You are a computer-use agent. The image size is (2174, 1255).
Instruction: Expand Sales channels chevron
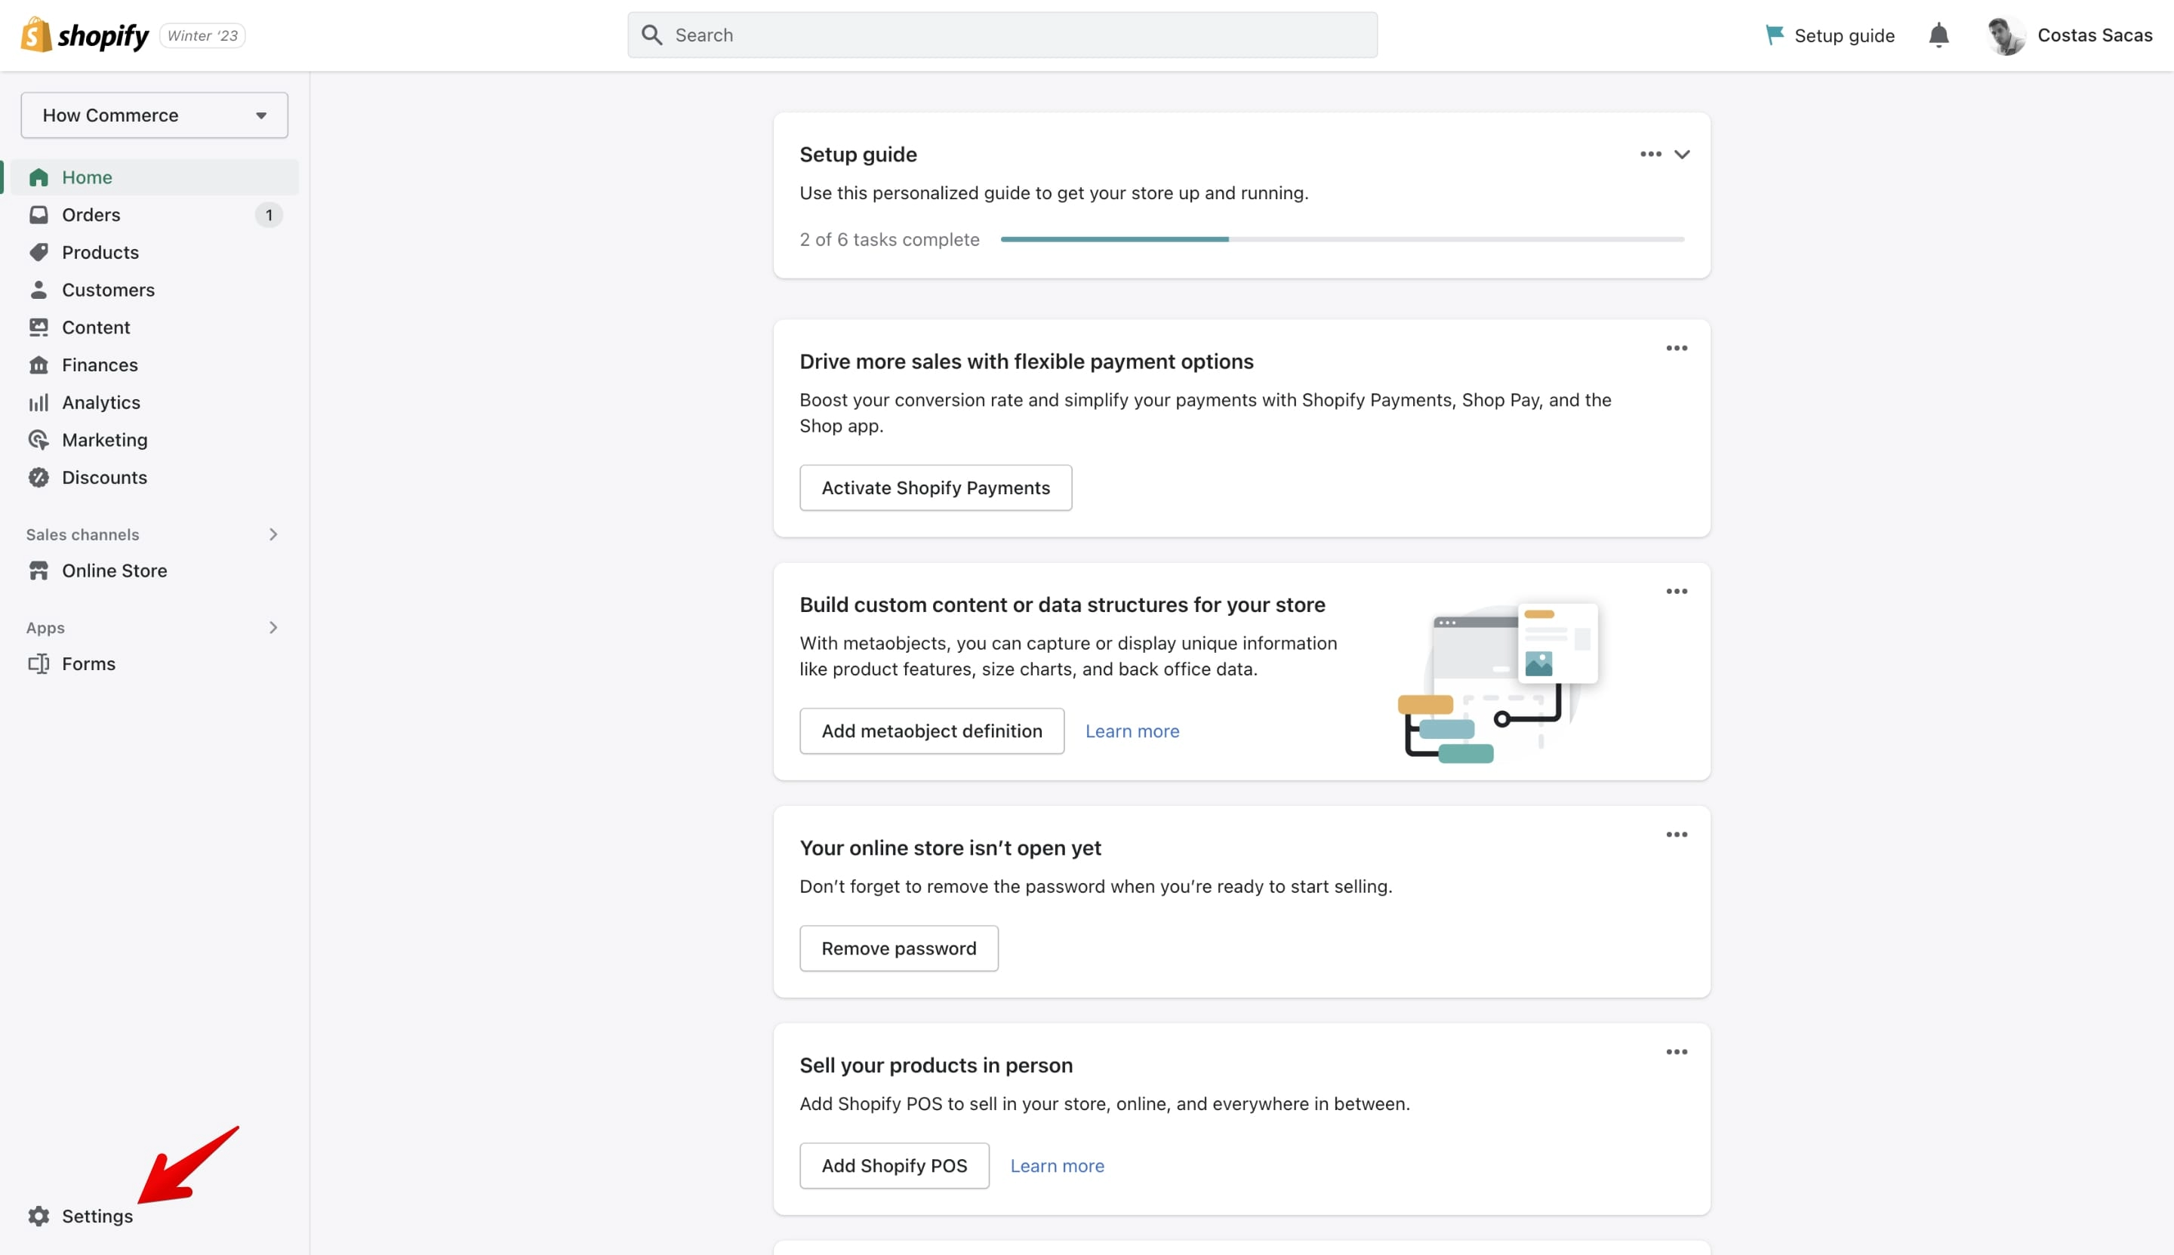click(x=273, y=534)
